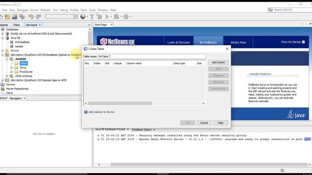Expand the Views folder
312x175 pixels.
pos(11,68)
